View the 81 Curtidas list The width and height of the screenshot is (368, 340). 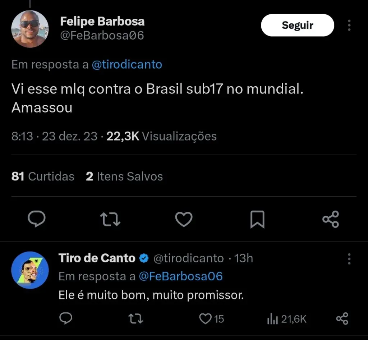point(43,176)
